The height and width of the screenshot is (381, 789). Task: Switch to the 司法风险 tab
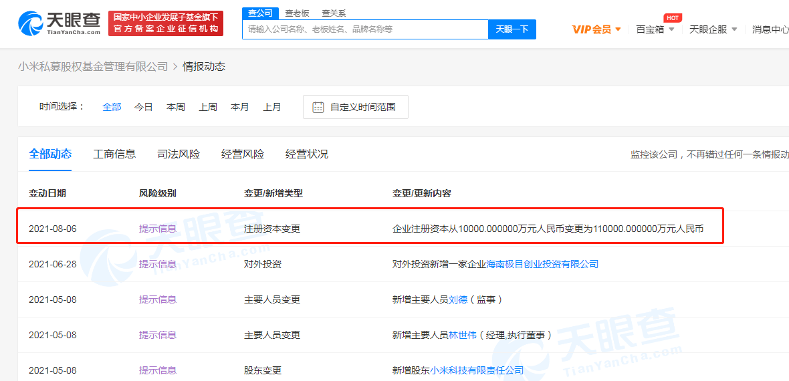[x=179, y=154]
